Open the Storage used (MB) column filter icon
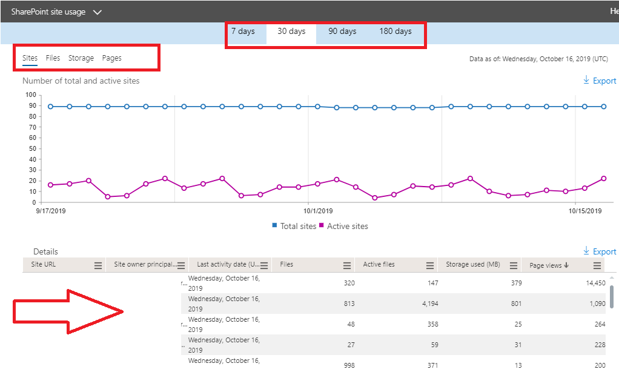The image size is (619, 372). 514,265
